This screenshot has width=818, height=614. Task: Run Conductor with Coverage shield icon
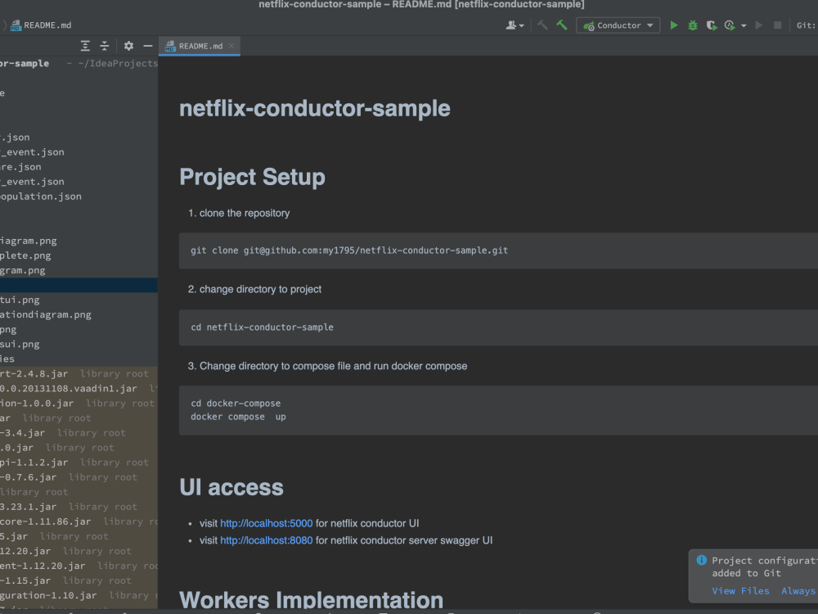711,25
